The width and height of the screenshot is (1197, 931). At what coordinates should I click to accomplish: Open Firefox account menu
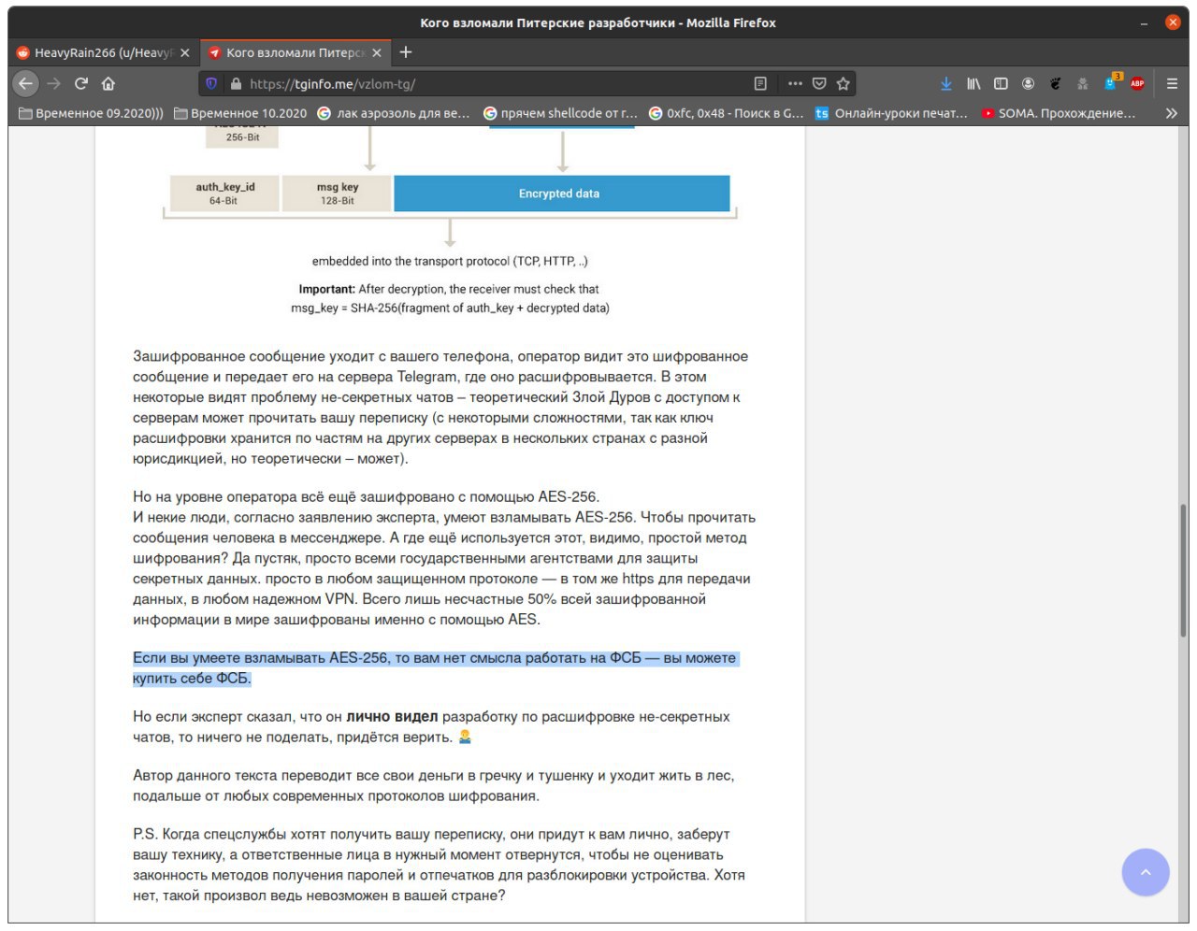[x=1028, y=83]
